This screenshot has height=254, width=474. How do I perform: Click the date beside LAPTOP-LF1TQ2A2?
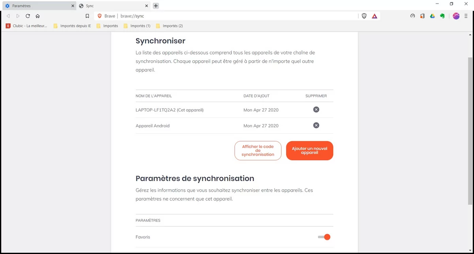261,110
